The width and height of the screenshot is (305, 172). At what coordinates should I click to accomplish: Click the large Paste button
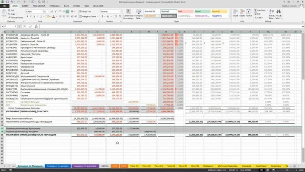tap(4, 14)
